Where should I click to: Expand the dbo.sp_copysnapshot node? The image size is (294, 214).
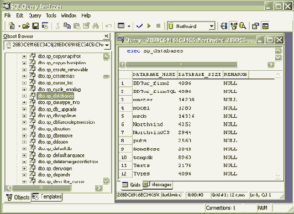click(24, 56)
